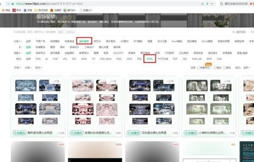Select Excel模板 category
Screen dimensions: 254x162
click(x=177, y=41)
